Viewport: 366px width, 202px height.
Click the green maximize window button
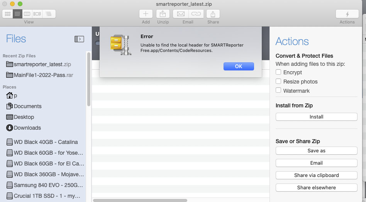(20, 4)
